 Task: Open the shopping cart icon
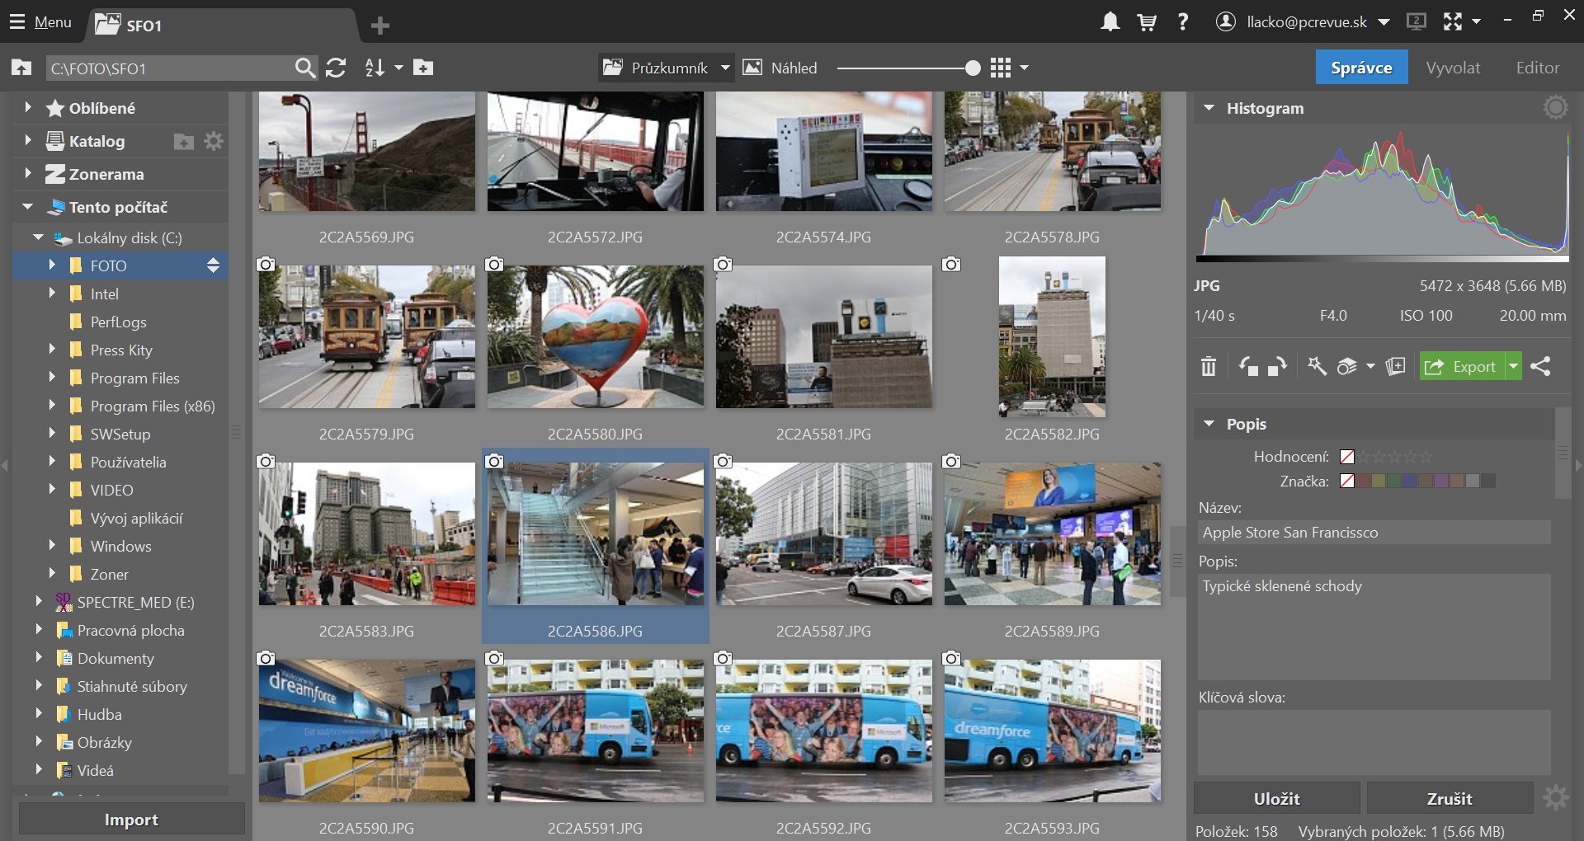pos(1146,22)
